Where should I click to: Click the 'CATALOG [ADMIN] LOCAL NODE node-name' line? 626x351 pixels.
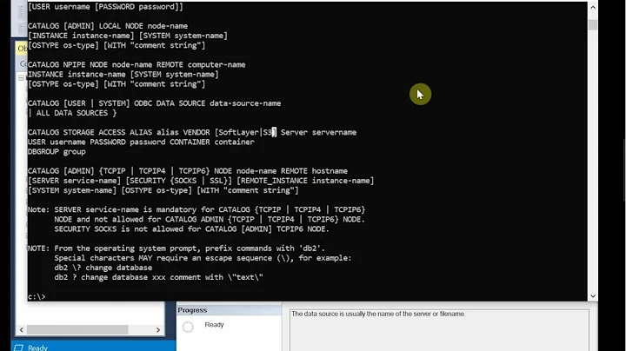(x=108, y=26)
